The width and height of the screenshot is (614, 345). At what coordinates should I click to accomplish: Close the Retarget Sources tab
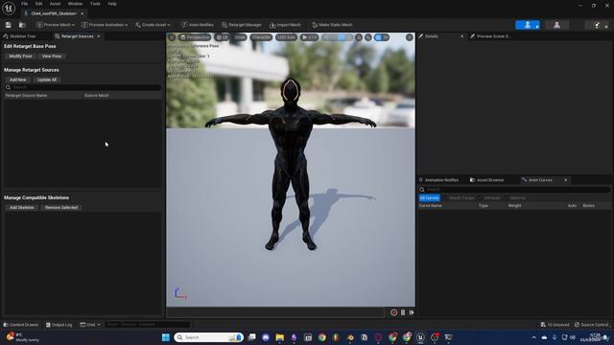pos(99,36)
